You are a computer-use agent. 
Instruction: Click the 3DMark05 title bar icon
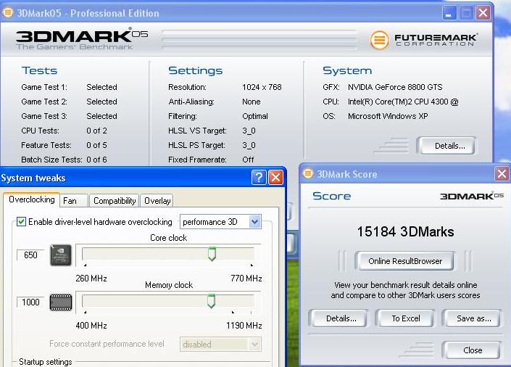pos(8,12)
